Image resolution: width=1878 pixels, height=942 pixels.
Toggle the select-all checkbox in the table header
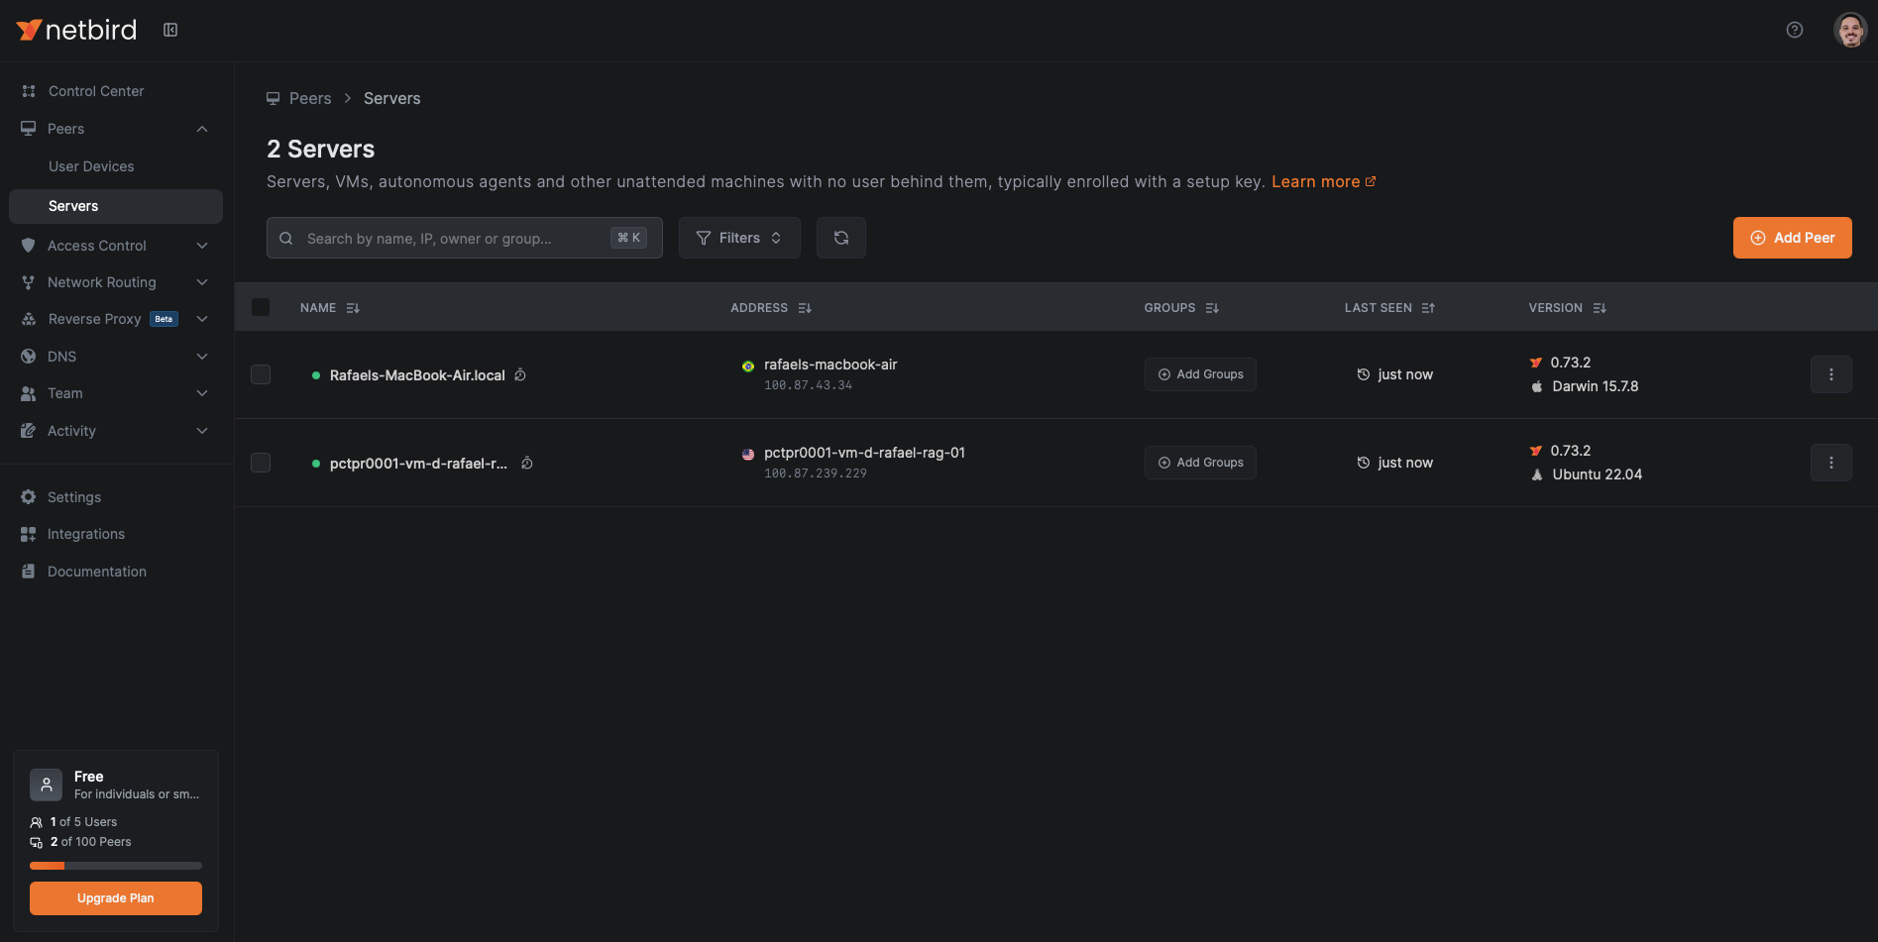coord(261,307)
